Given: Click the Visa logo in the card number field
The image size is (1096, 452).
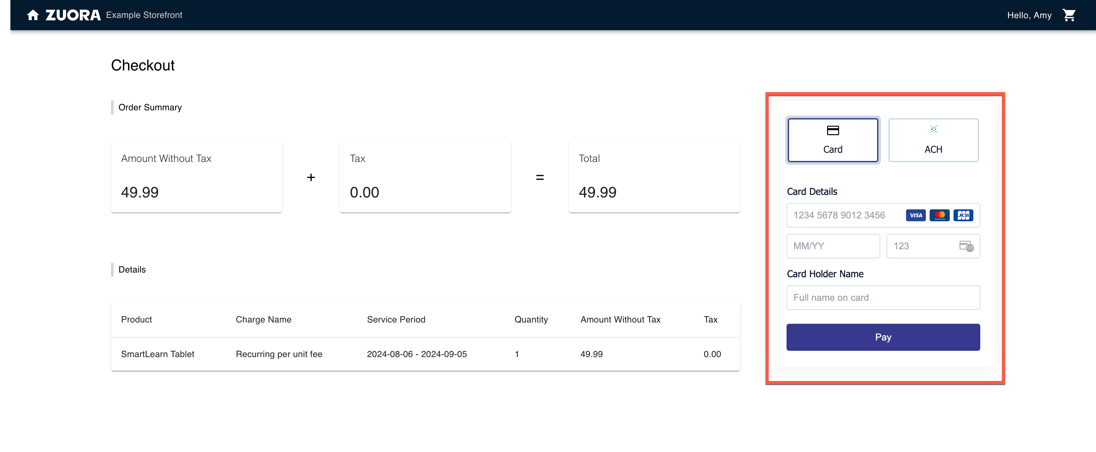Looking at the screenshot, I should point(915,215).
